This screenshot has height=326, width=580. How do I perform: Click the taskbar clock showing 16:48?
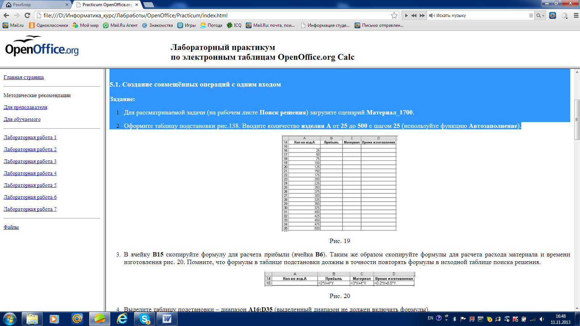(560, 319)
